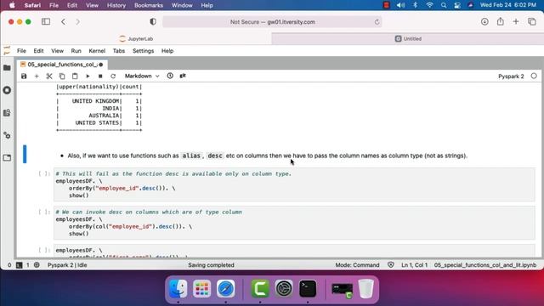Click status bar kernel gear icon

click(37, 265)
